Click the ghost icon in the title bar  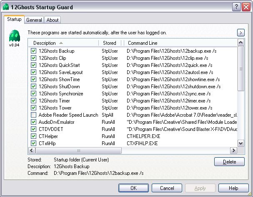[6, 7]
